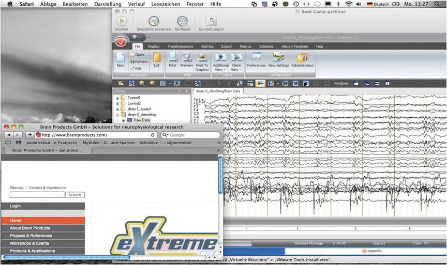Open the Contact & Impressum link
Screen dimensions: 447x265
point(47,188)
